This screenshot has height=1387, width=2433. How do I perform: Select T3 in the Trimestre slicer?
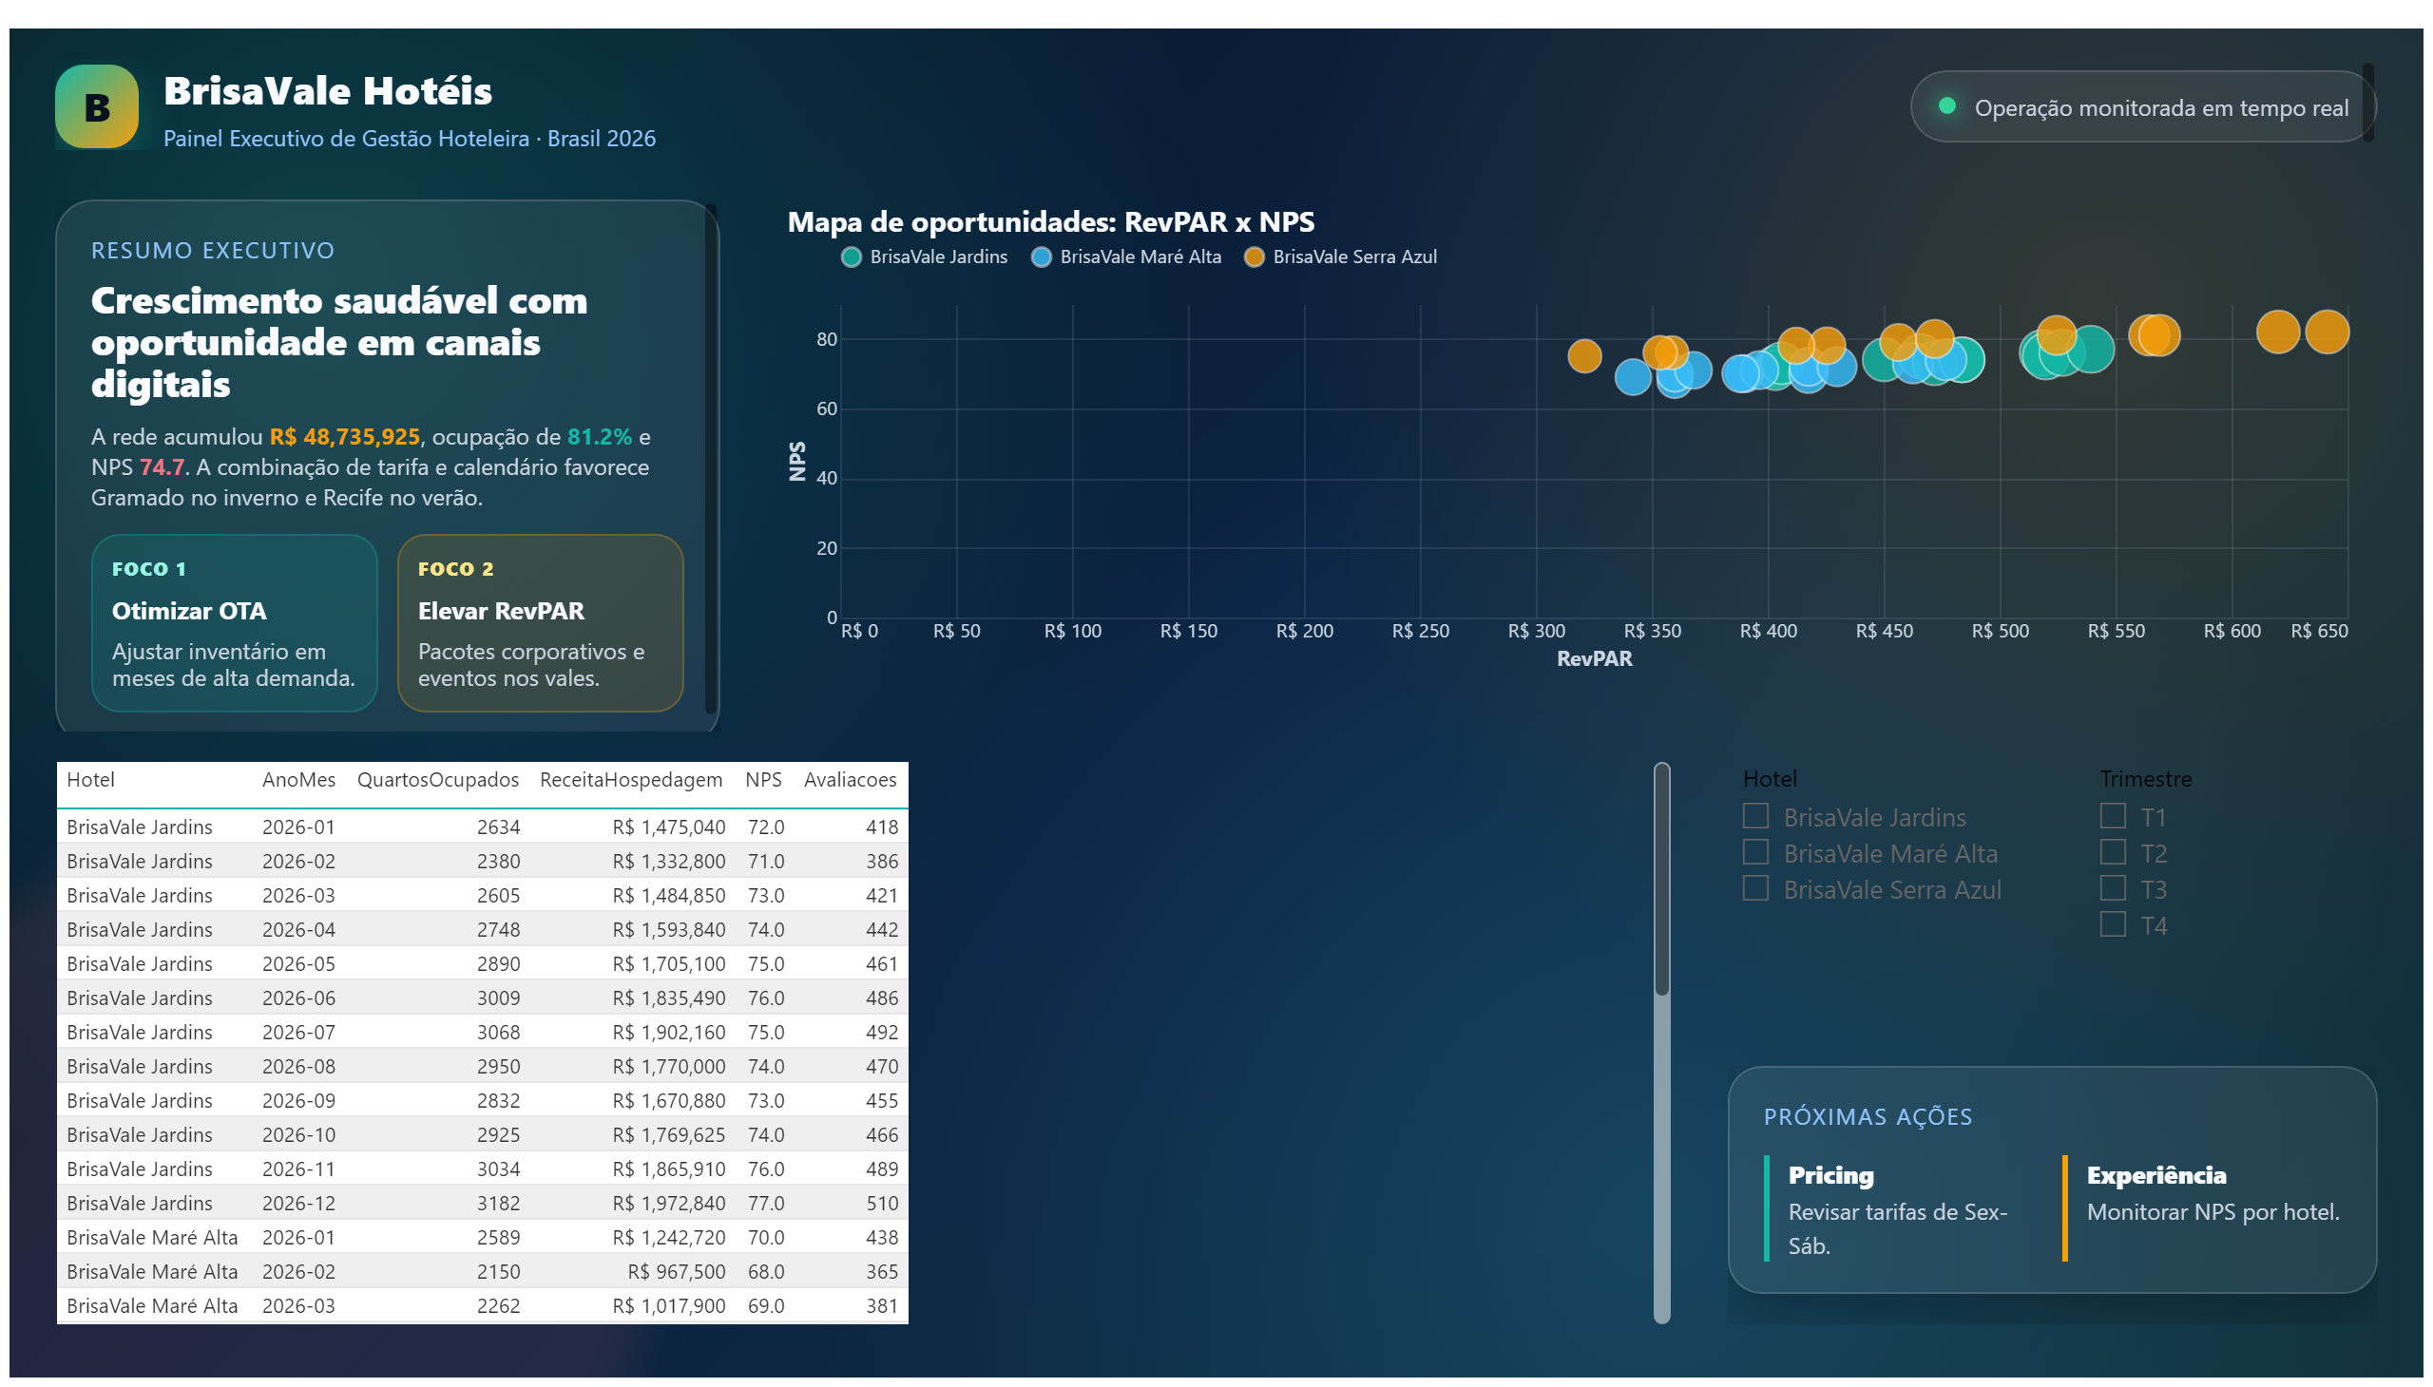(x=2112, y=889)
